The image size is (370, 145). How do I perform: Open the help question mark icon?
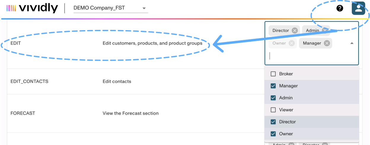[x=340, y=8]
